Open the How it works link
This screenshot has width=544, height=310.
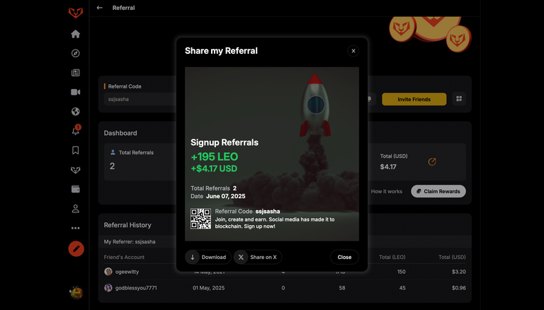point(387,191)
